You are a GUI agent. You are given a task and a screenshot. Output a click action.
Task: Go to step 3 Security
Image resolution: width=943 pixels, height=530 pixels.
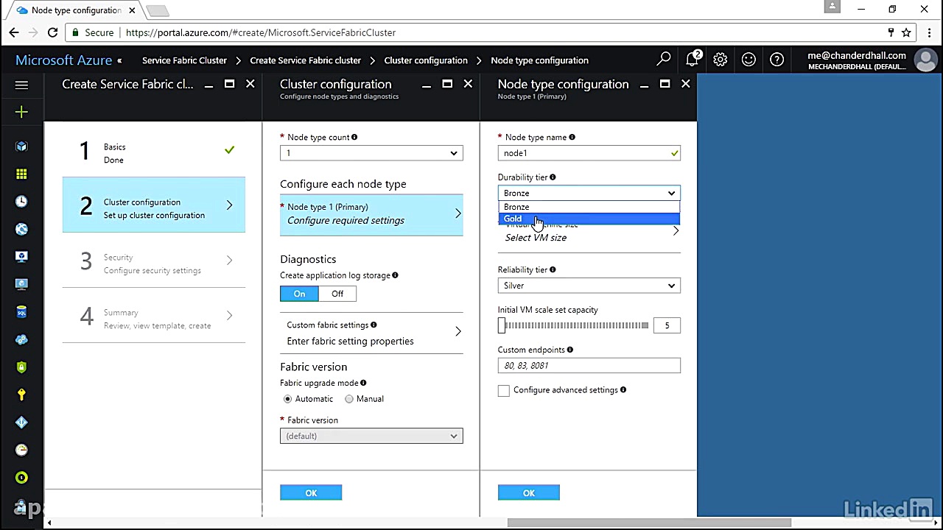(x=154, y=261)
